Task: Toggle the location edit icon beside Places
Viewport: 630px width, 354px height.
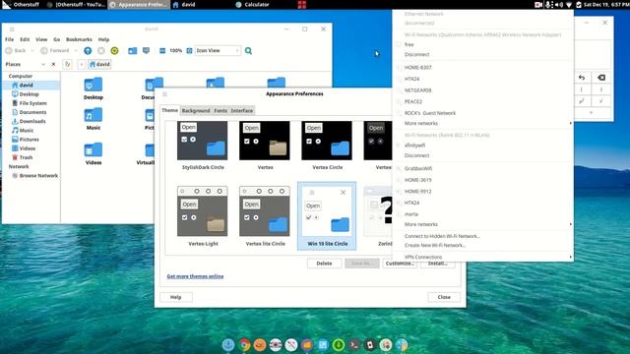Action: (67, 64)
